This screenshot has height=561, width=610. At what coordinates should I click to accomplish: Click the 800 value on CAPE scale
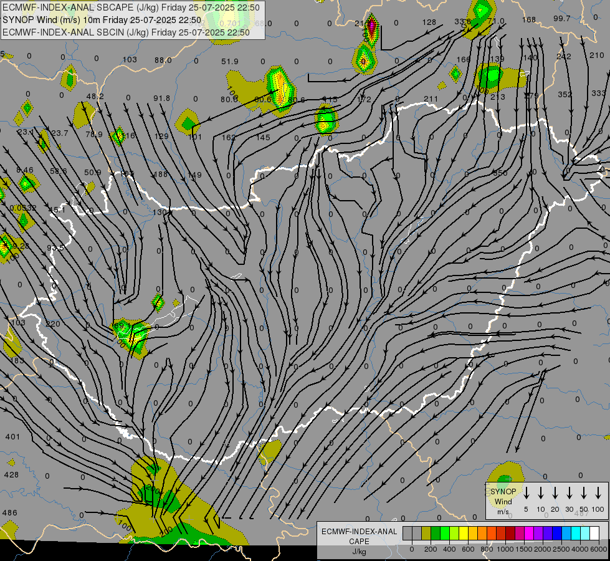click(487, 549)
